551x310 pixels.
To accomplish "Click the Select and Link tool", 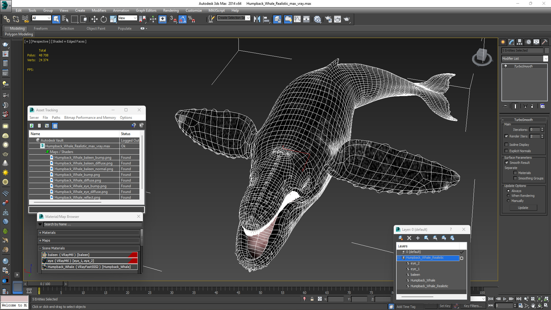I will (x=7, y=19).
